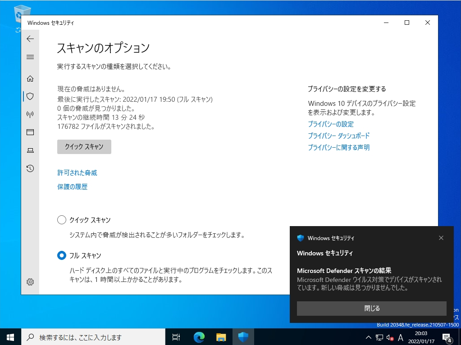Show hidden system tray icons
This screenshot has width=461, height=345.
[x=368, y=337]
